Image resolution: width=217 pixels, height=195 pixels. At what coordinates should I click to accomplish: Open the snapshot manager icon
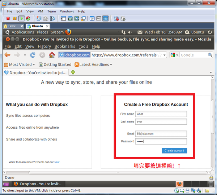click(x=52, y=18)
